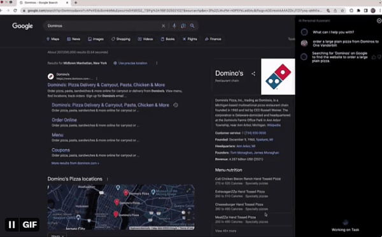
Task: Open options menu next to precise location
Action: pyautogui.click(x=157, y=63)
